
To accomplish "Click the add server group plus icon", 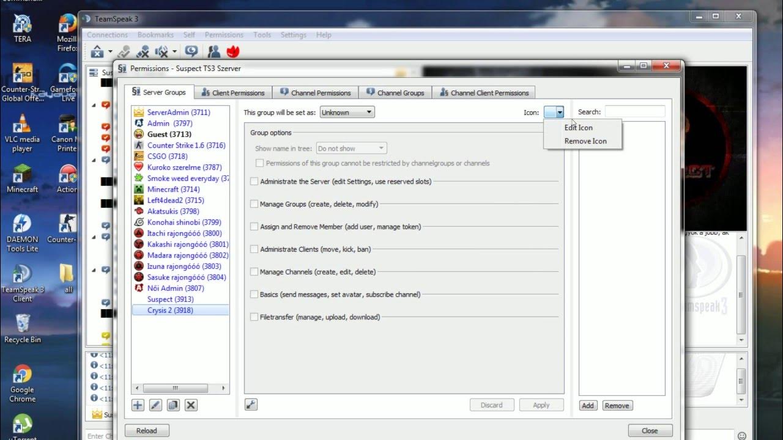I will [138, 405].
